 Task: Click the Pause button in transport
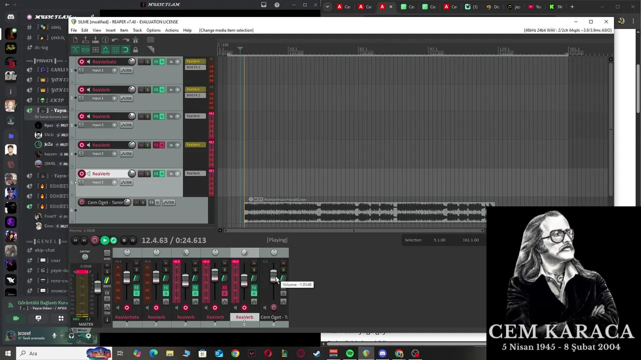point(133,240)
